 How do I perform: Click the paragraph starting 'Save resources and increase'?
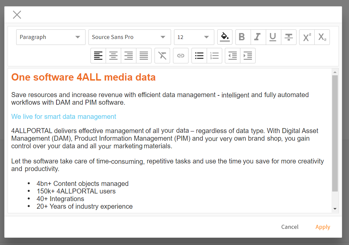click(x=160, y=99)
